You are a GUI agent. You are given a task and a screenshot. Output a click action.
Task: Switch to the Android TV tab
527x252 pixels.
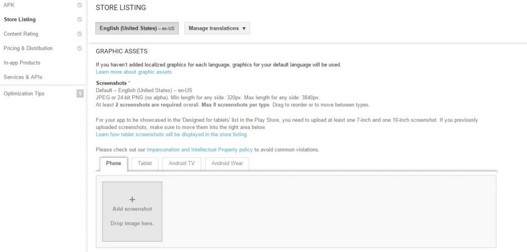coord(181,164)
